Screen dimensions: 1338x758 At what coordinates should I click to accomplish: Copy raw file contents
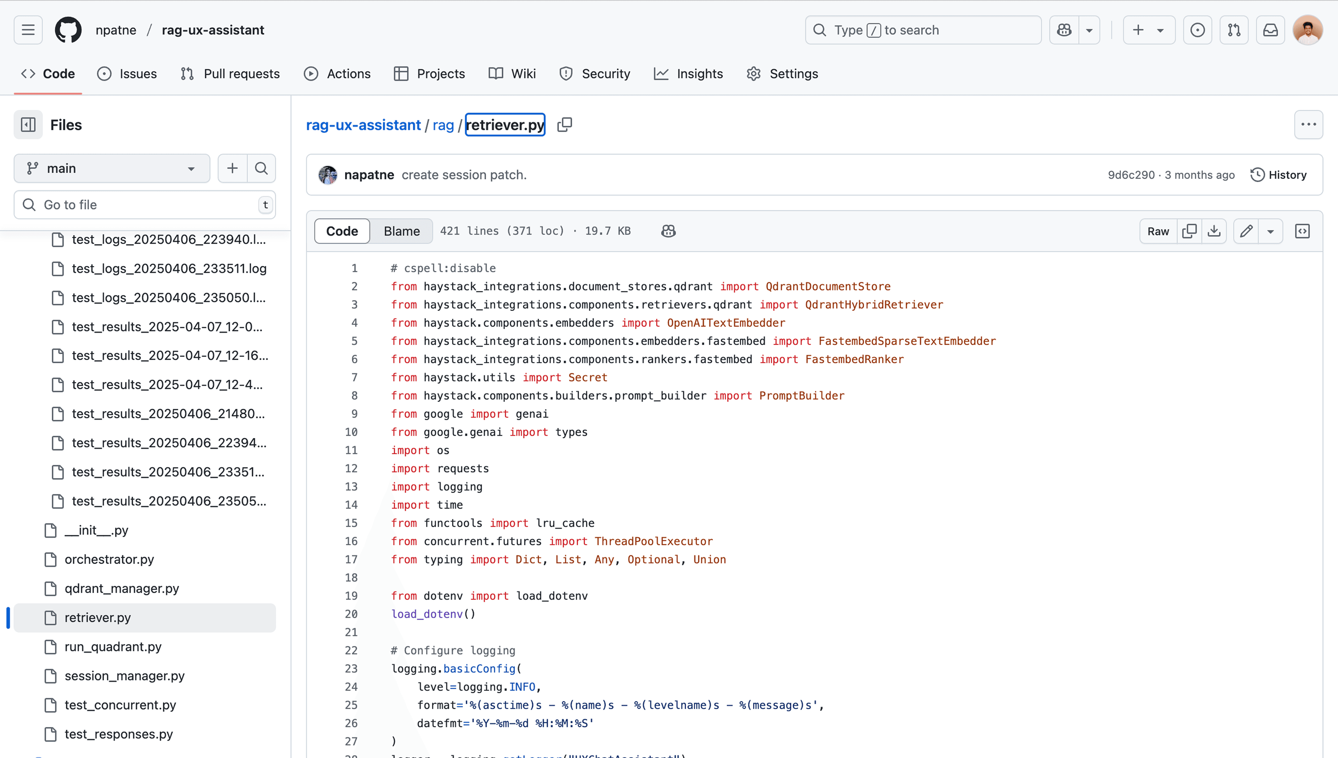pyautogui.click(x=1189, y=231)
